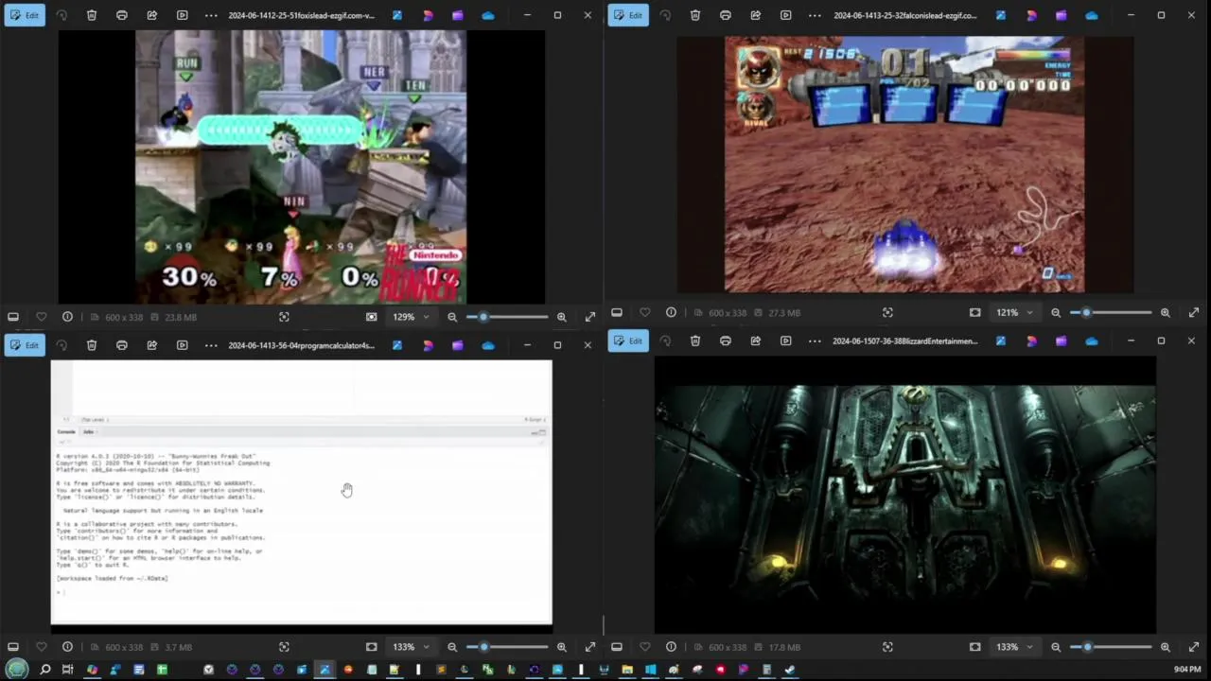
Task: Share from the programcalculator window
Action: pos(152,345)
